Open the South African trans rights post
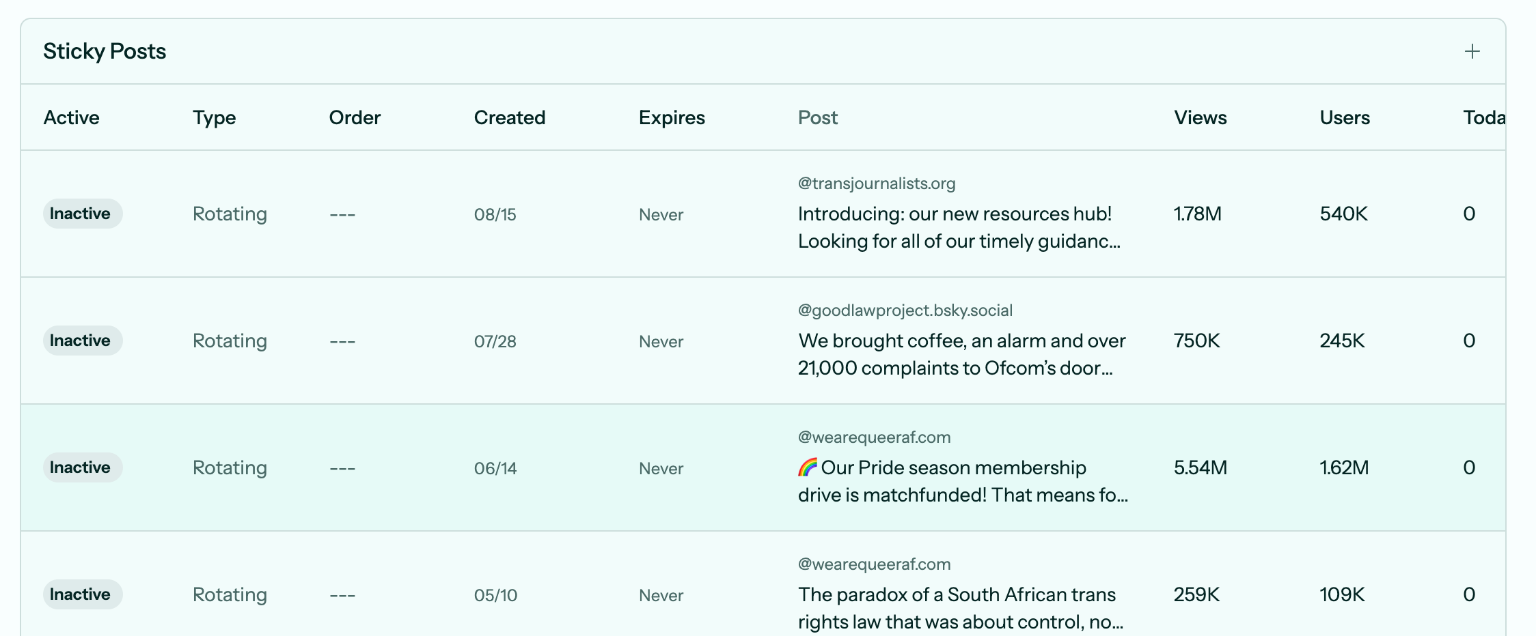Screen dimensions: 1536x636 click(959, 608)
